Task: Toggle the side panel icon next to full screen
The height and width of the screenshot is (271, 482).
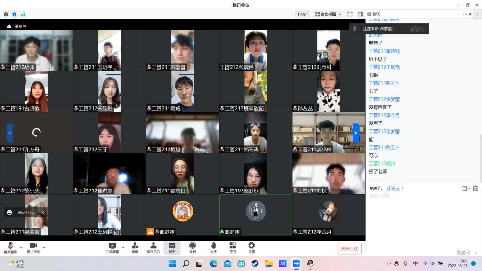Action: pyautogui.click(x=361, y=15)
